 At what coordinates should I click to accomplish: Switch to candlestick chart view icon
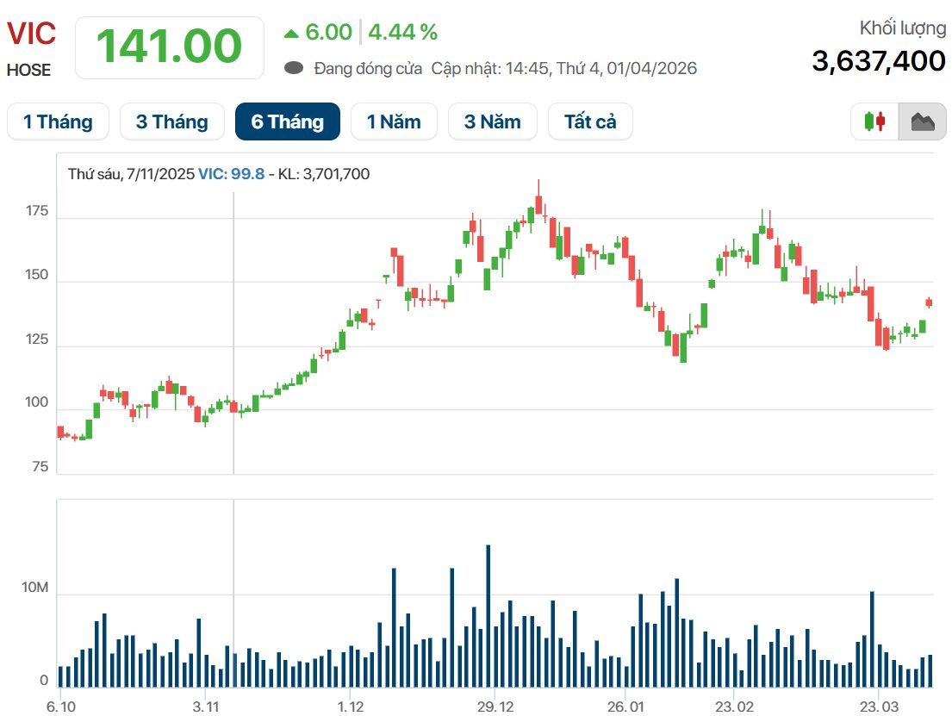coord(874,121)
